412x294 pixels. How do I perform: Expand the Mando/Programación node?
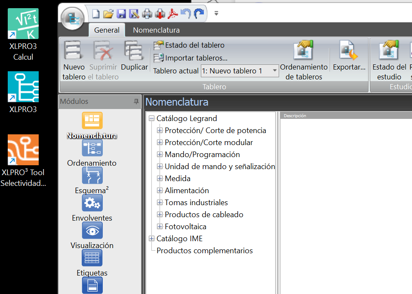pyautogui.click(x=160, y=154)
